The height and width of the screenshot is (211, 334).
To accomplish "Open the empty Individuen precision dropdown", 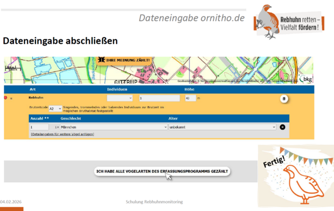I will (x=119, y=98).
